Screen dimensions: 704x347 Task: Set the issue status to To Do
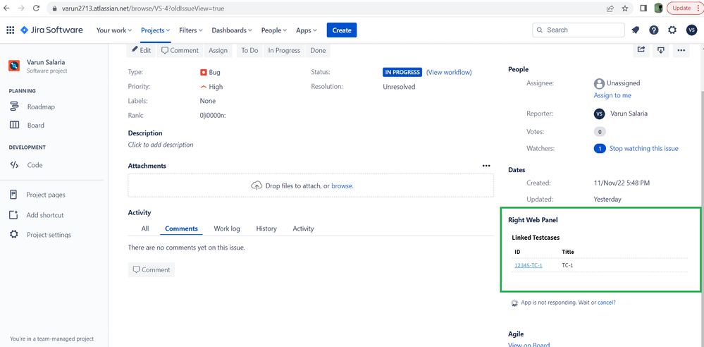[249, 50]
